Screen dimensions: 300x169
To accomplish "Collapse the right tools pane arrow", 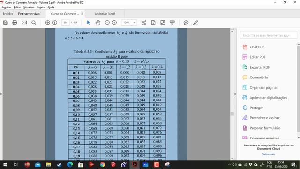I will [x=235, y=94].
